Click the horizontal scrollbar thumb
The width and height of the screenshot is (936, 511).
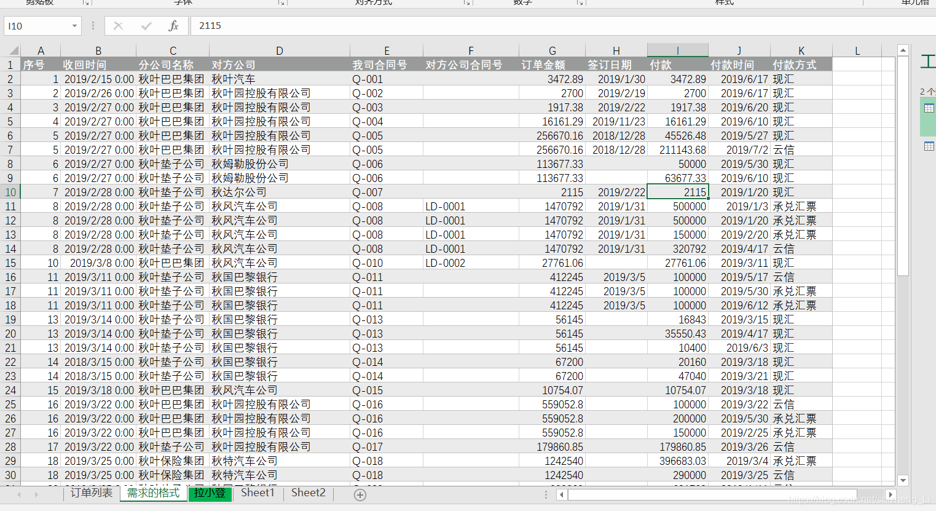(713, 494)
